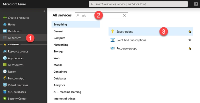Toggle favorite star for Resource groups result
Image resolution: width=200 pixels, height=103 pixels.
pos(190,48)
